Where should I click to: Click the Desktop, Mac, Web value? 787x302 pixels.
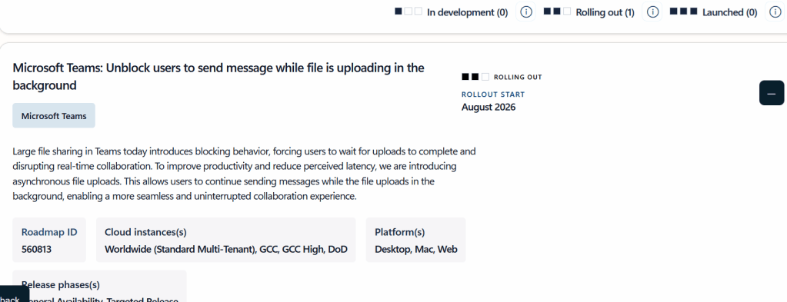click(x=416, y=249)
